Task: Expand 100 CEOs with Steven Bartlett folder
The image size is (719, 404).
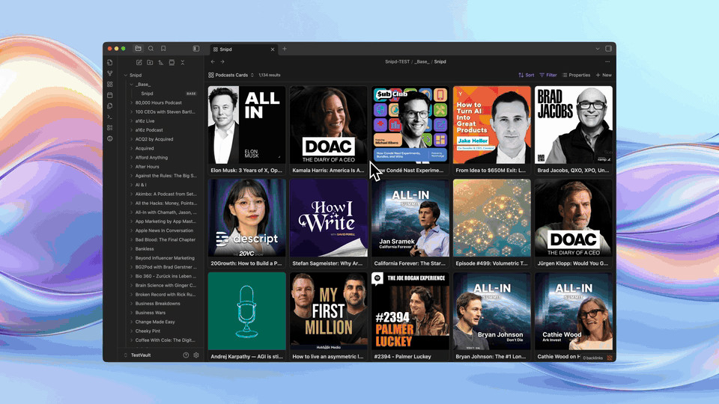Action: [131, 111]
